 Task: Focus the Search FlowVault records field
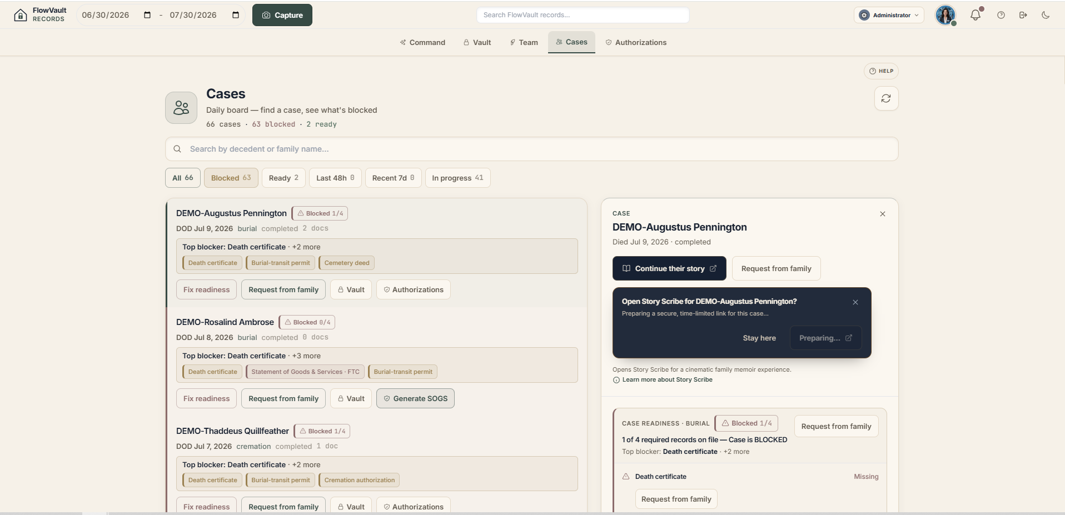pos(583,15)
